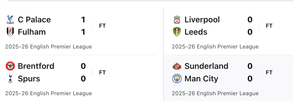Click FT status of Liverpool-Leeds match
The image size is (293, 107).
269,26
